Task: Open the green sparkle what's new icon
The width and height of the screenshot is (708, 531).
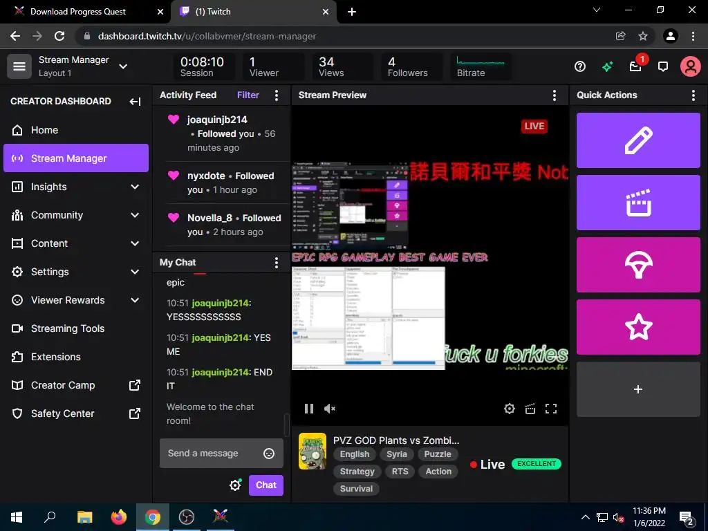Action: (x=607, y=67)
